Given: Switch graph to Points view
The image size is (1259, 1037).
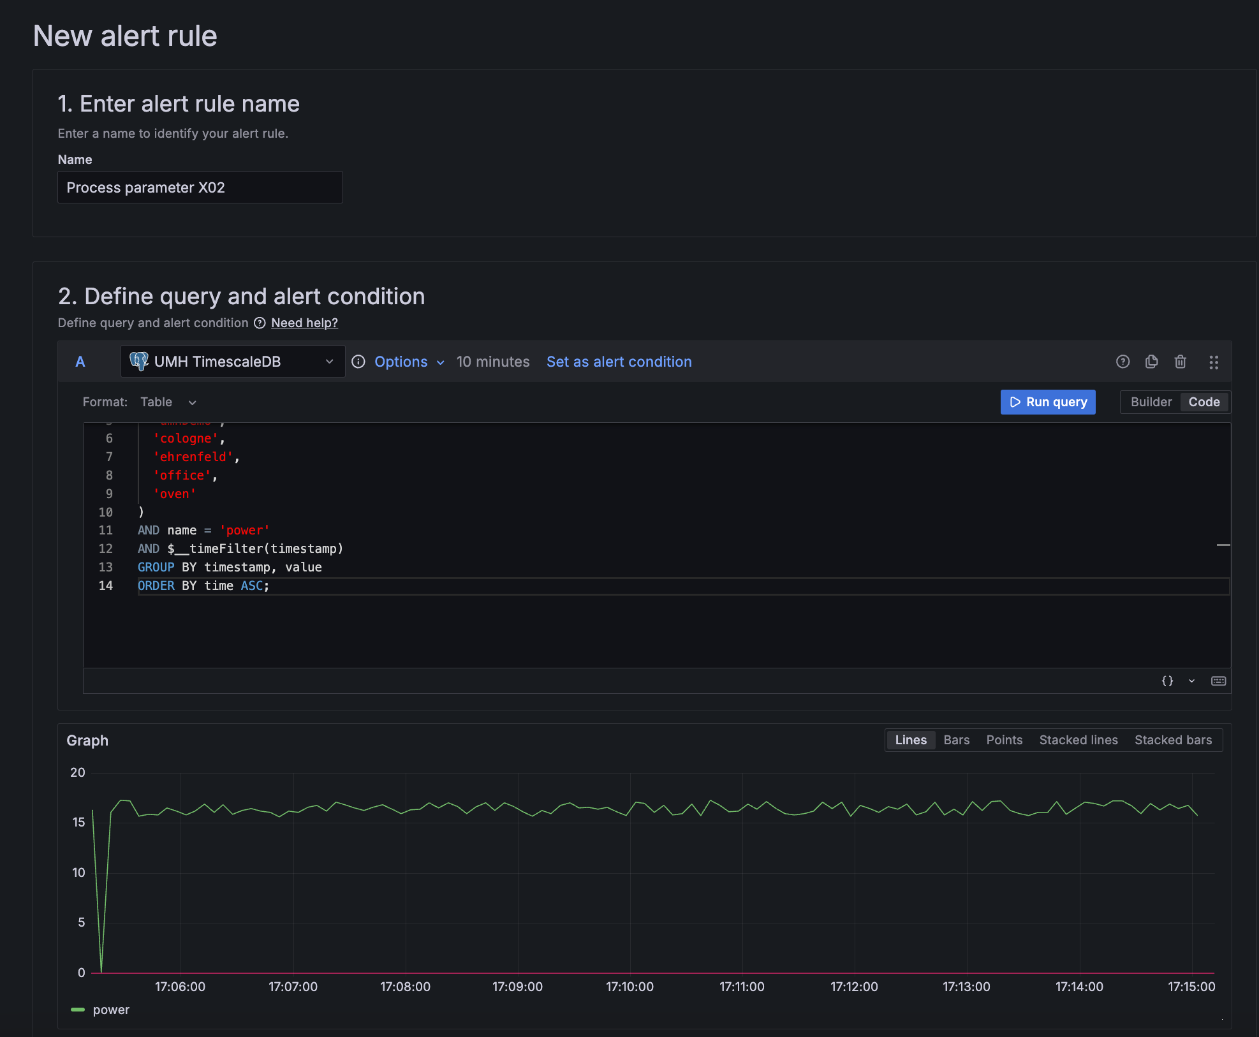Looking at the screenshot, I should 1004,740.
